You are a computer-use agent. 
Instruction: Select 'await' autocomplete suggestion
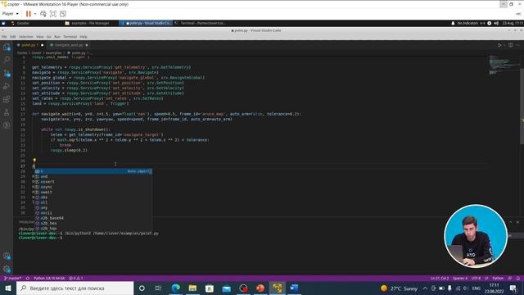pos(93,192)
